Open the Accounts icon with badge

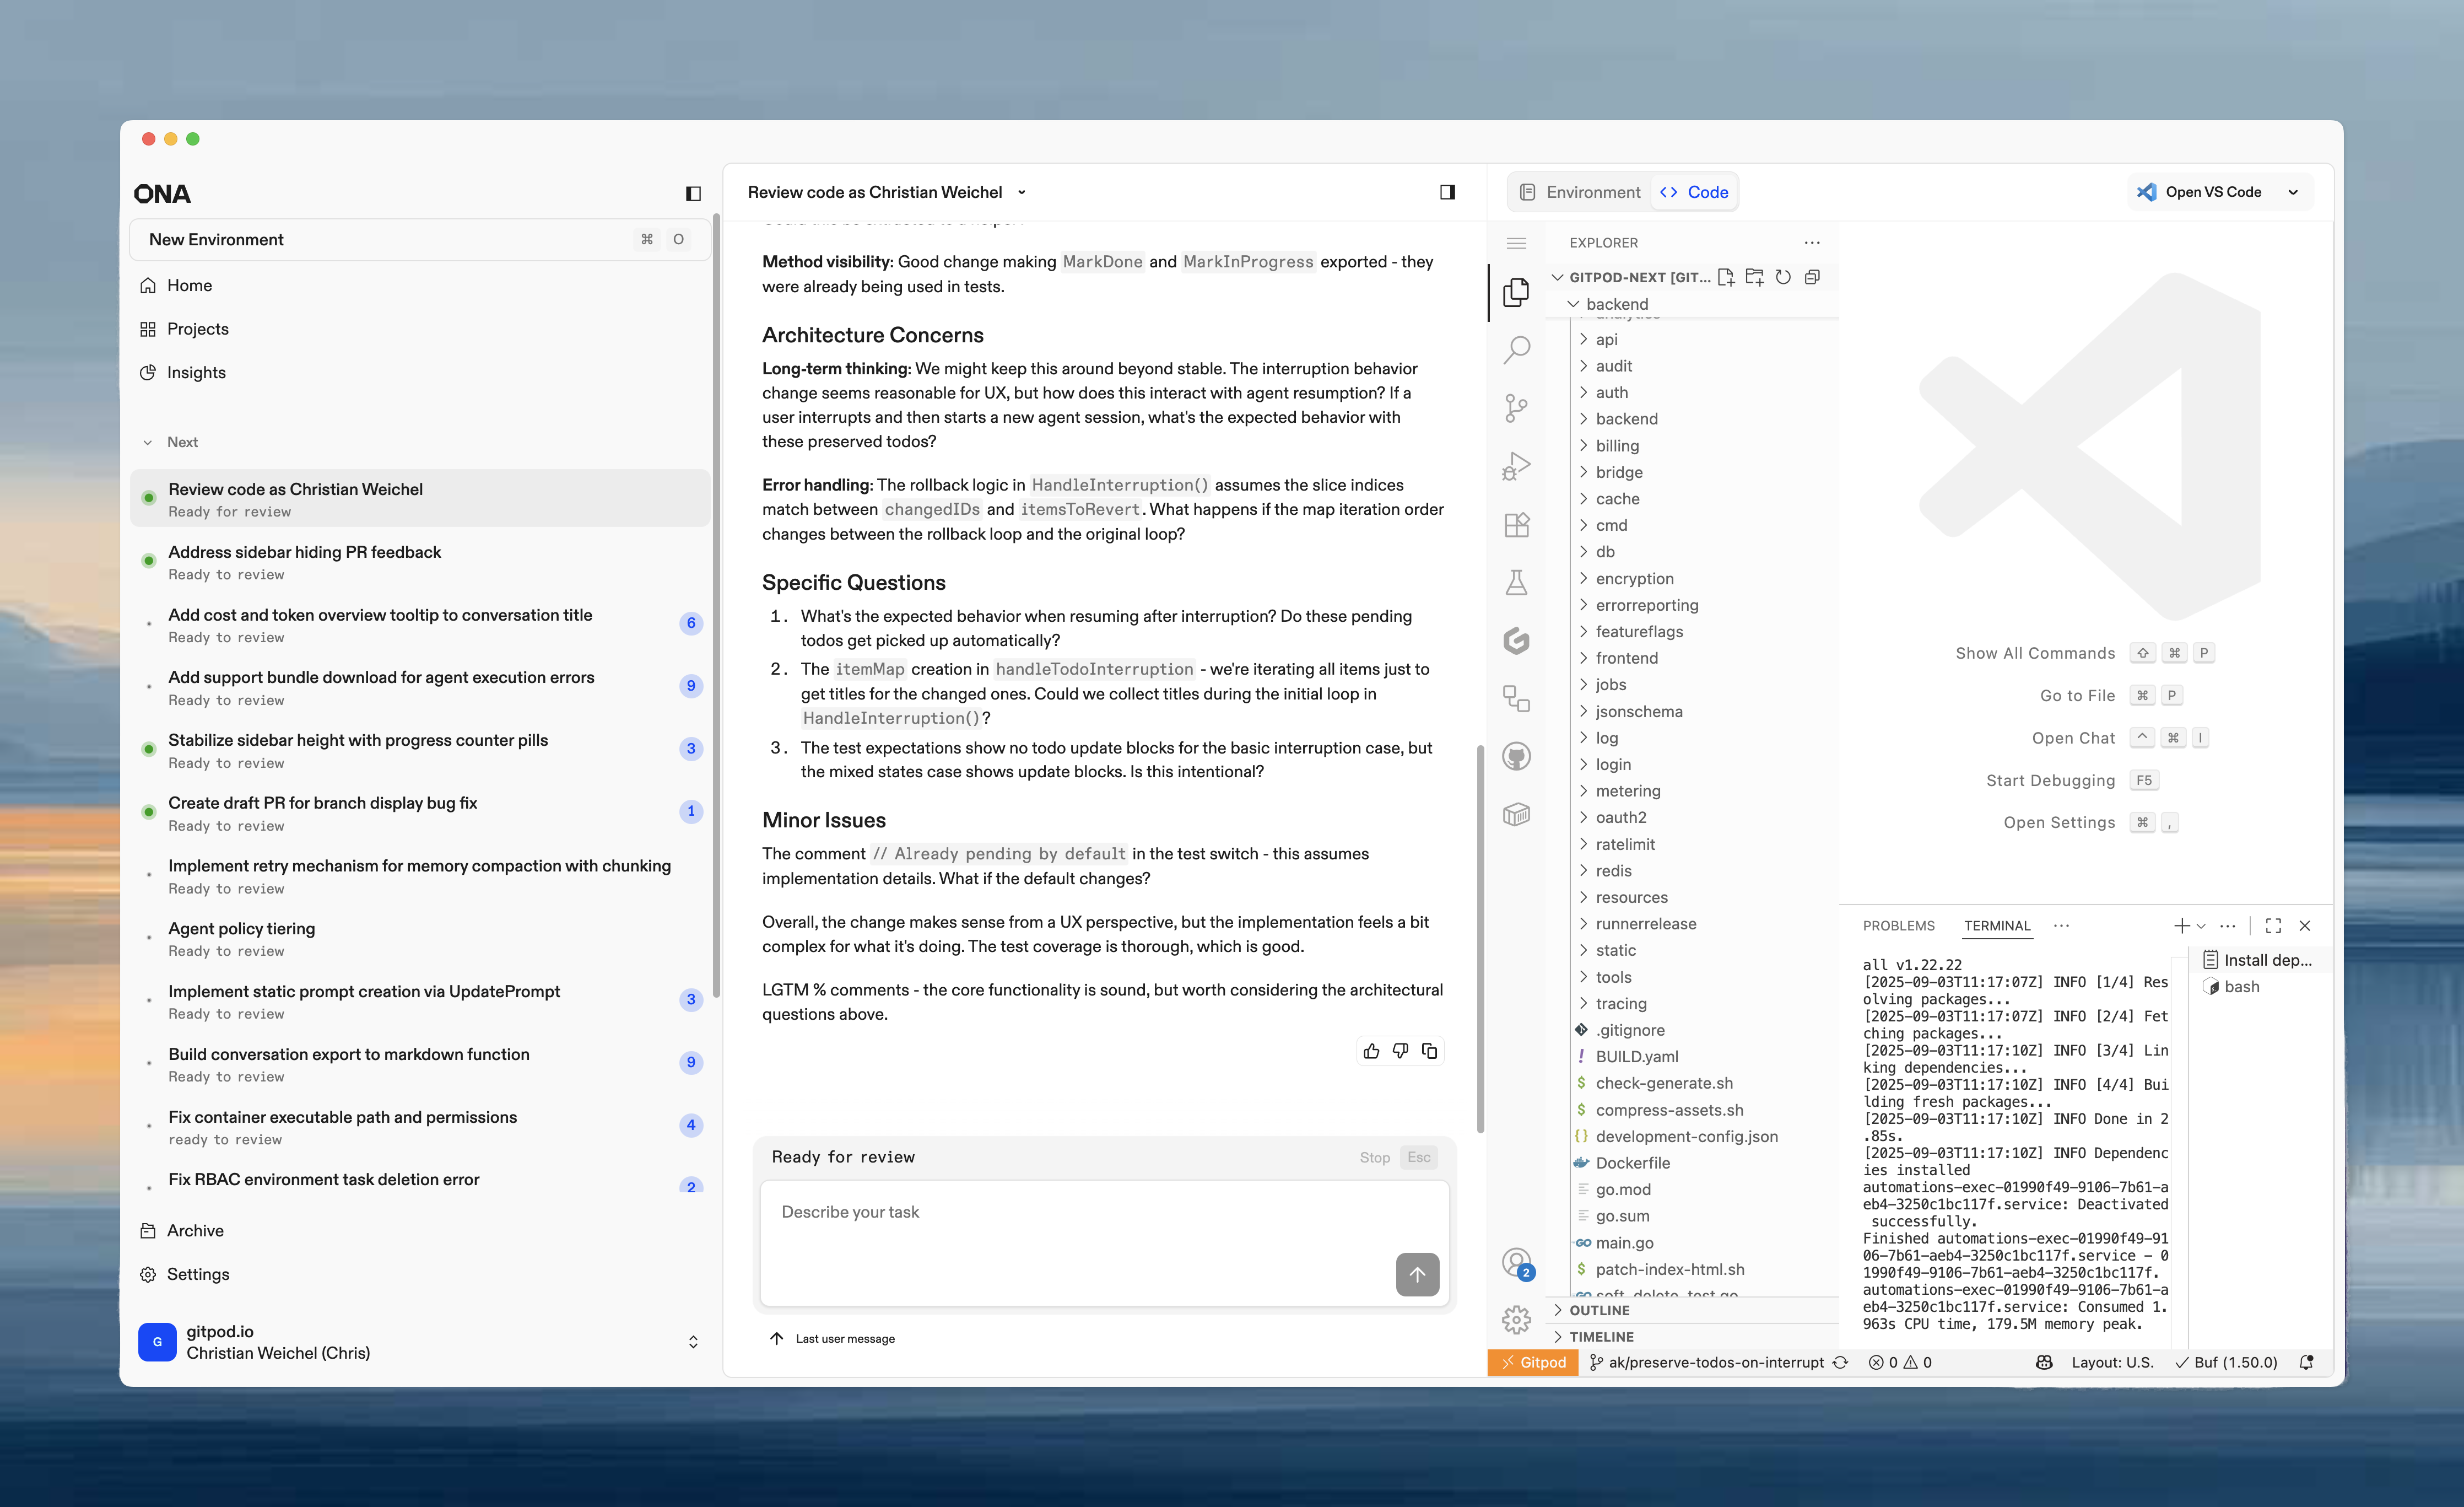pyautogui.click(x=1517, y=1262)
